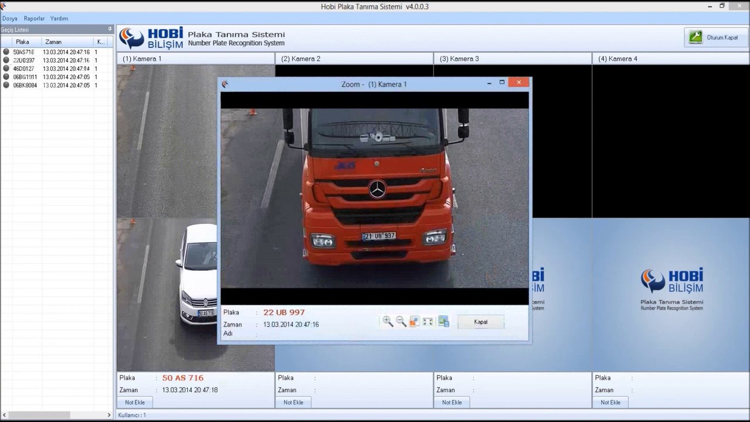Click the (3) Kamera 3 panel header

(x=513, y=59)
